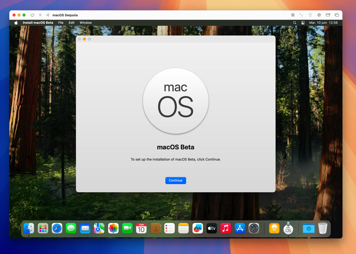Open the shared folder icon in VM toolbar
356x254 pixels.
click(328, 15)
